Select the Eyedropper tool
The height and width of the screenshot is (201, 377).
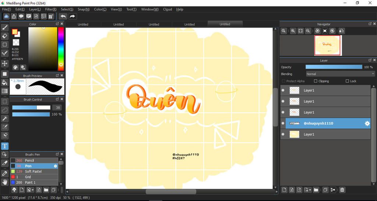tap(4, 173)
